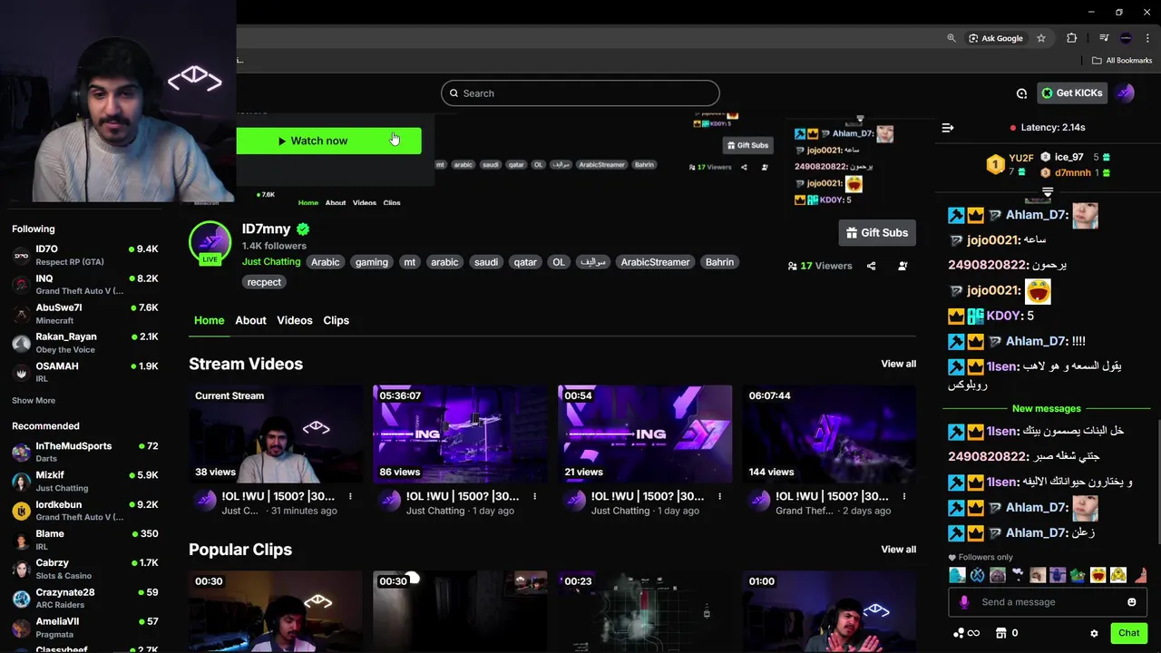Open OSAMAH channel in sidebar
Image resolution: width=1161 pixels, height=653 pixels.
click(85, 372)
